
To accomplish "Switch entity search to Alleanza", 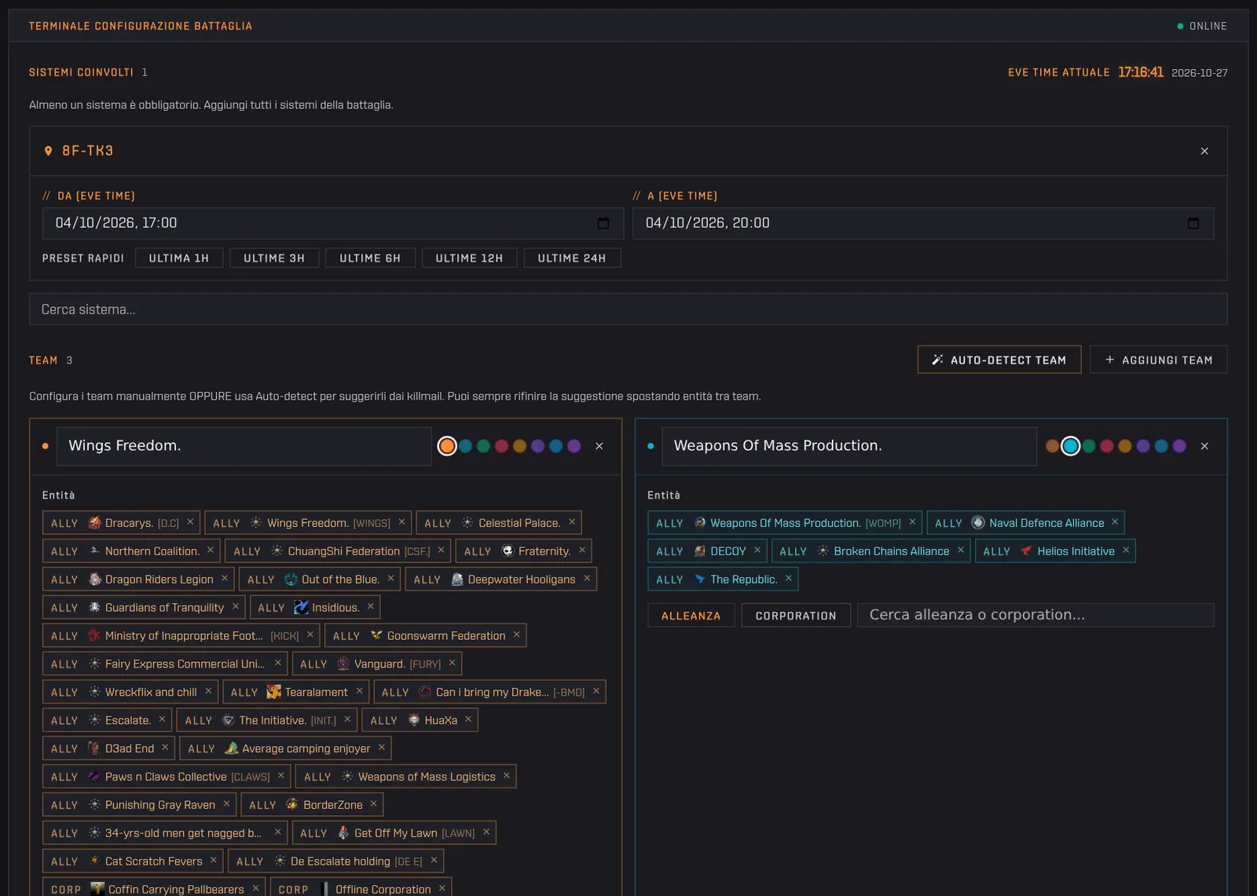I will click(691, 616).
